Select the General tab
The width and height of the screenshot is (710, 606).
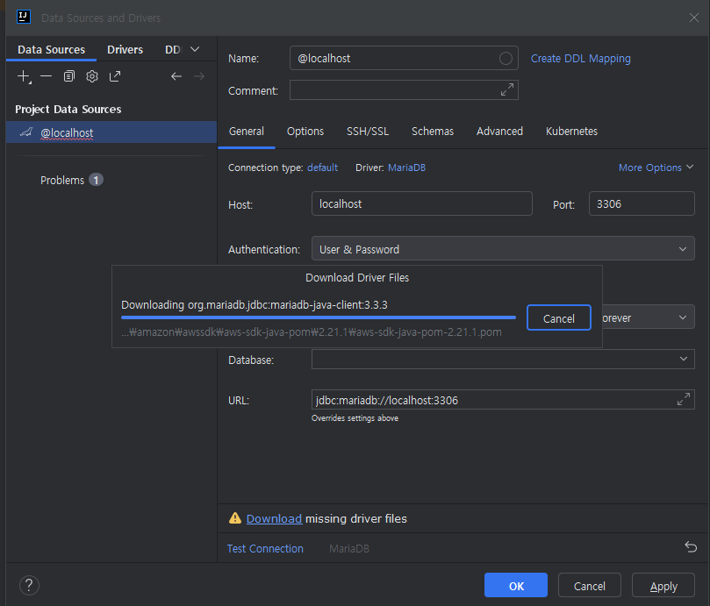[247, 132]
